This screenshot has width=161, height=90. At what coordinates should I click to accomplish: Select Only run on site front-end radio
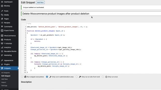[x=76, y=77]
